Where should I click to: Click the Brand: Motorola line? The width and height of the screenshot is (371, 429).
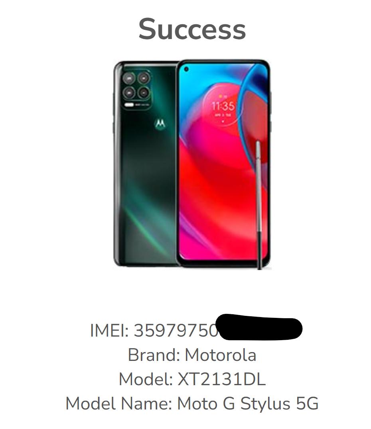pos(192,355)
